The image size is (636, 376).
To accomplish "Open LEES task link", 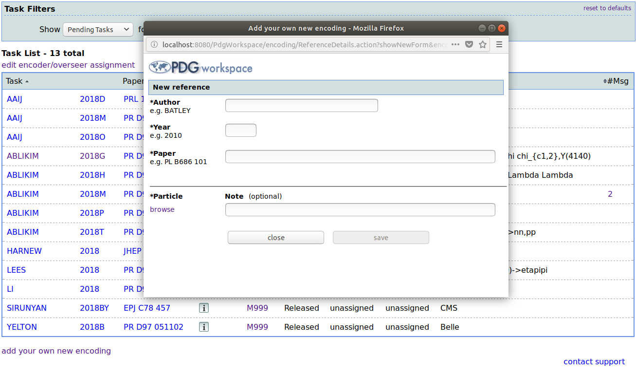I will click(x=16, y=270).
